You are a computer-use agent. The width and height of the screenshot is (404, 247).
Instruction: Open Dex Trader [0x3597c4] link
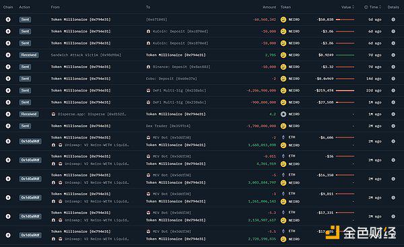(168, 126)
